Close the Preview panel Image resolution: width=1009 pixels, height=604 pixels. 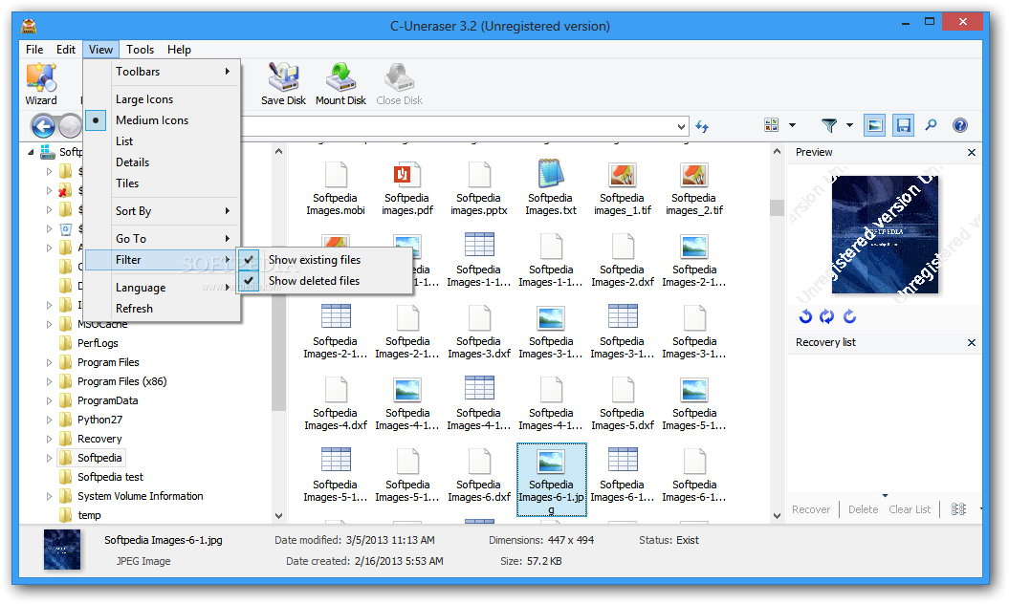[972, 153]
